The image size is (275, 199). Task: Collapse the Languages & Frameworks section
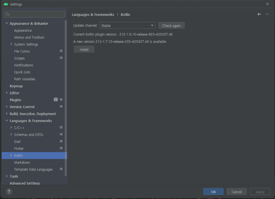pos(7,121)
